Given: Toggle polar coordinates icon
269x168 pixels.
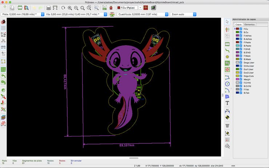Looking at the screenshot, I should click(x=3, y=34).
